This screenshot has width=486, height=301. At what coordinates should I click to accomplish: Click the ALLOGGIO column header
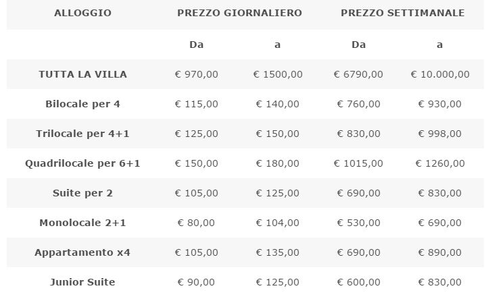point(82,13)
